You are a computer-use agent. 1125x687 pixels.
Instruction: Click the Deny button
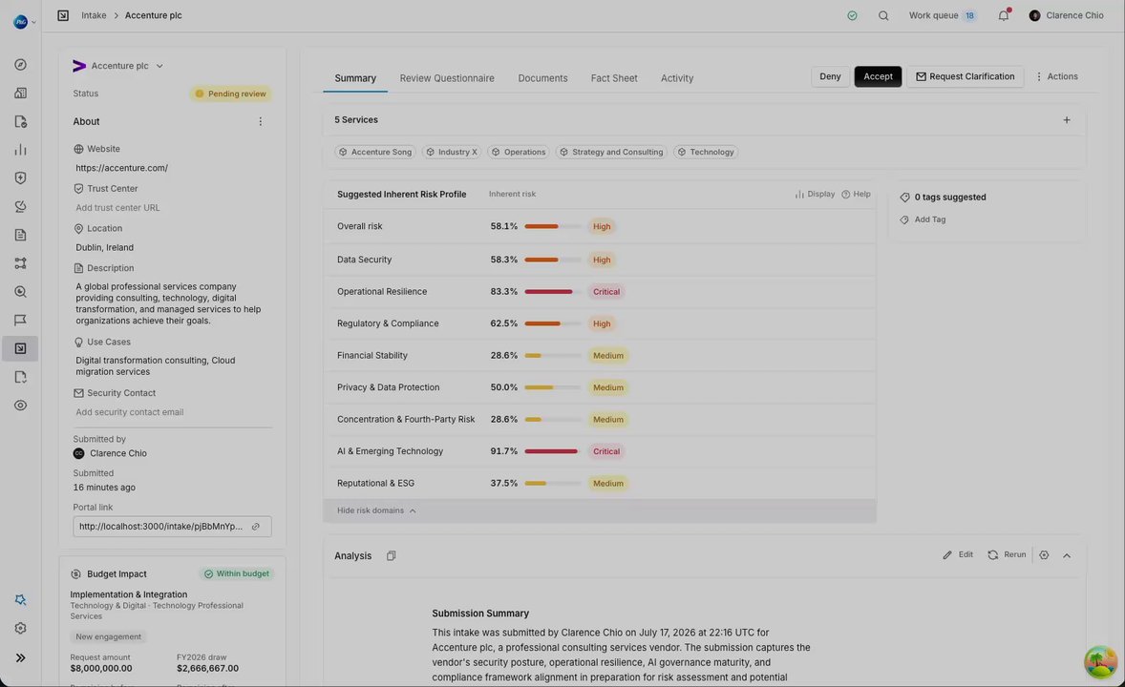[x=830, y=76]
